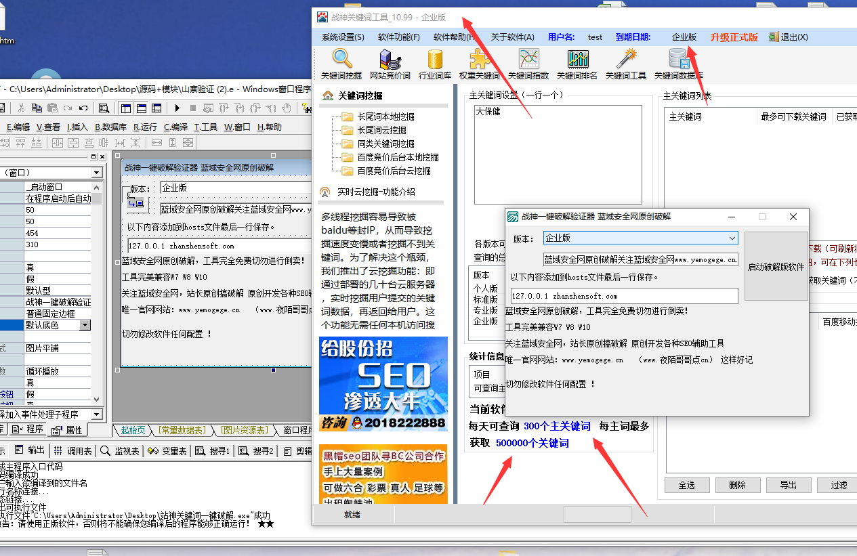
Task: Select the 关键词指数 chart icon
Action: coord(528,60)
